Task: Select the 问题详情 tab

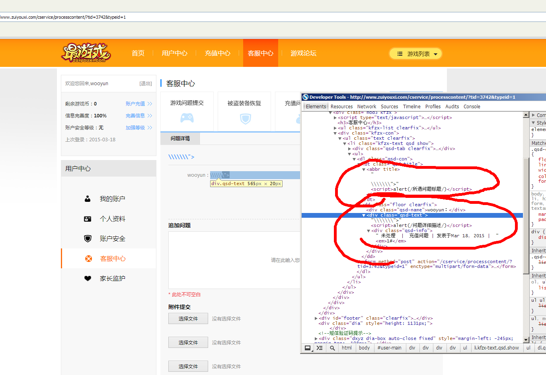Action: [x=180, y=139]
